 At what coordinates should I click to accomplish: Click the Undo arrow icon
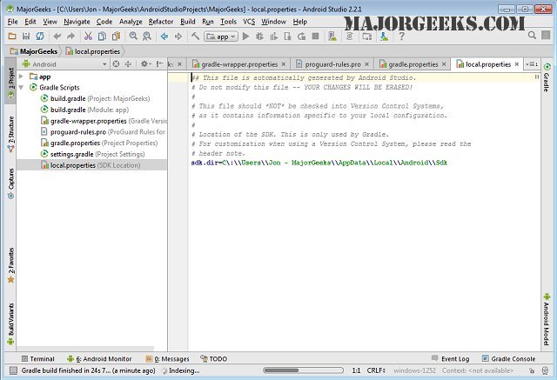pyautogui.click(x=57, y=37)
